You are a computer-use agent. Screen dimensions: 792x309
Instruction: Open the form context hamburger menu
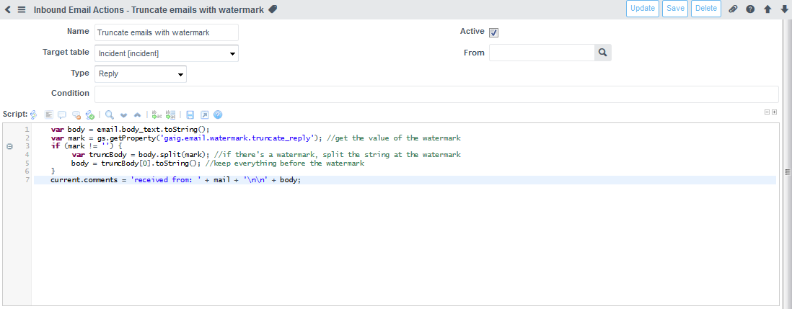click(22, 9)
